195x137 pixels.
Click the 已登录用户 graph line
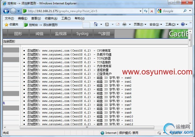point(69,74)
